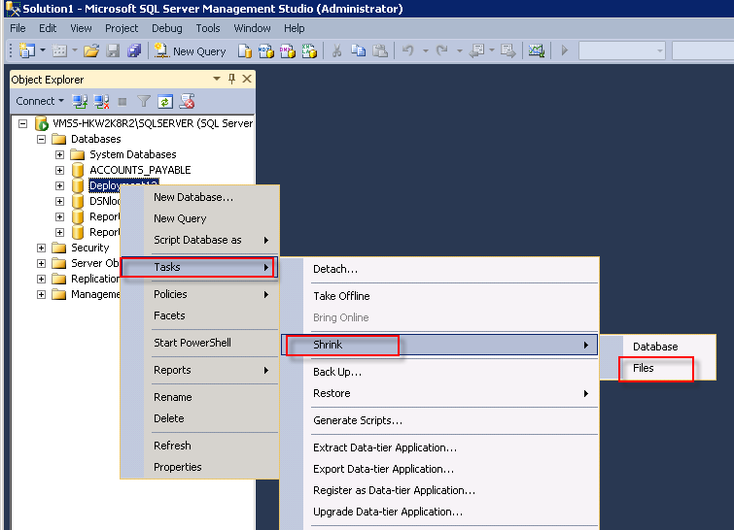734x530 pixels.
Task: Click the Connect Object Explorer icon
Action: 80,101
